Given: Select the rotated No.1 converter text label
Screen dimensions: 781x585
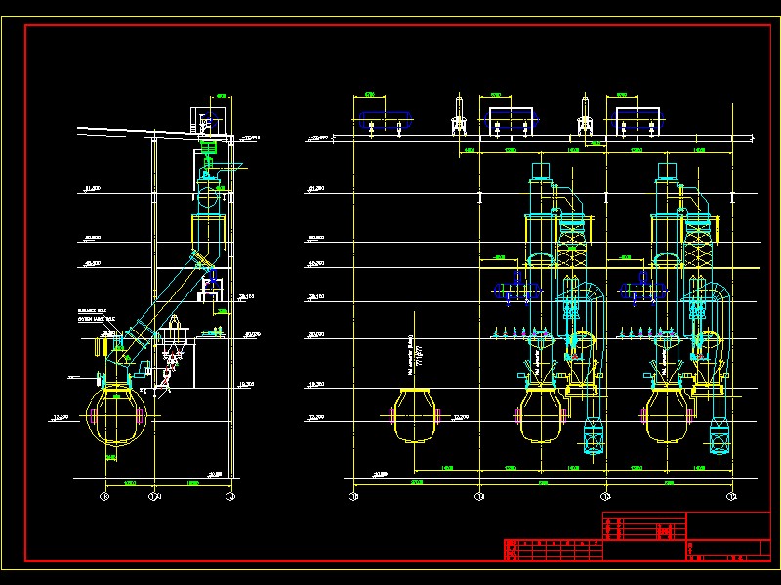Looking at the screenshot, I should click(410, 355).
